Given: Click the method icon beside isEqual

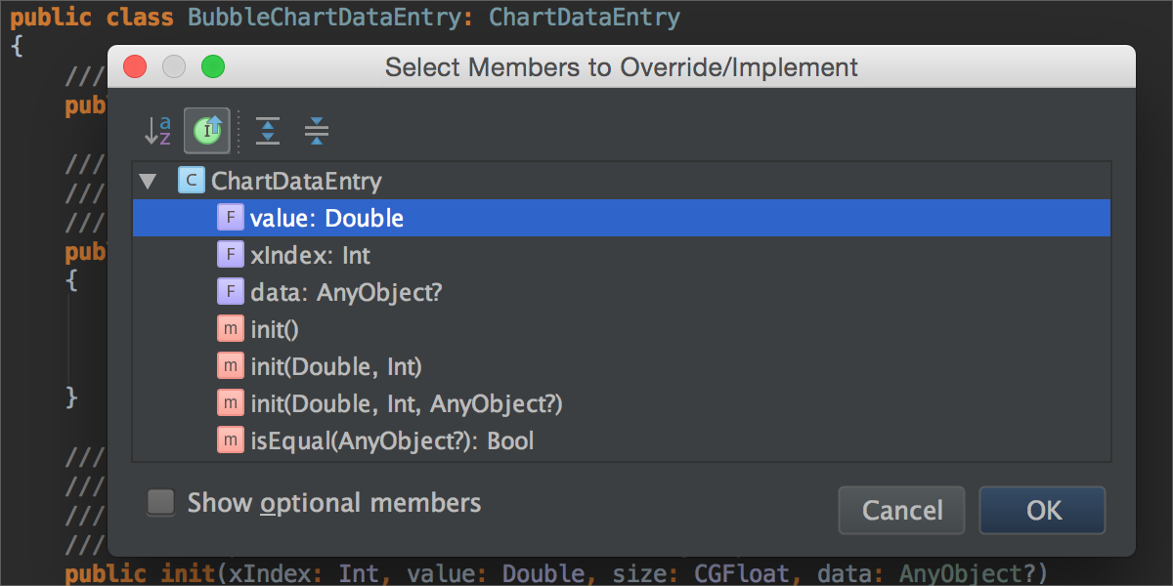Looking at the screenshot, I should (230, 441).
